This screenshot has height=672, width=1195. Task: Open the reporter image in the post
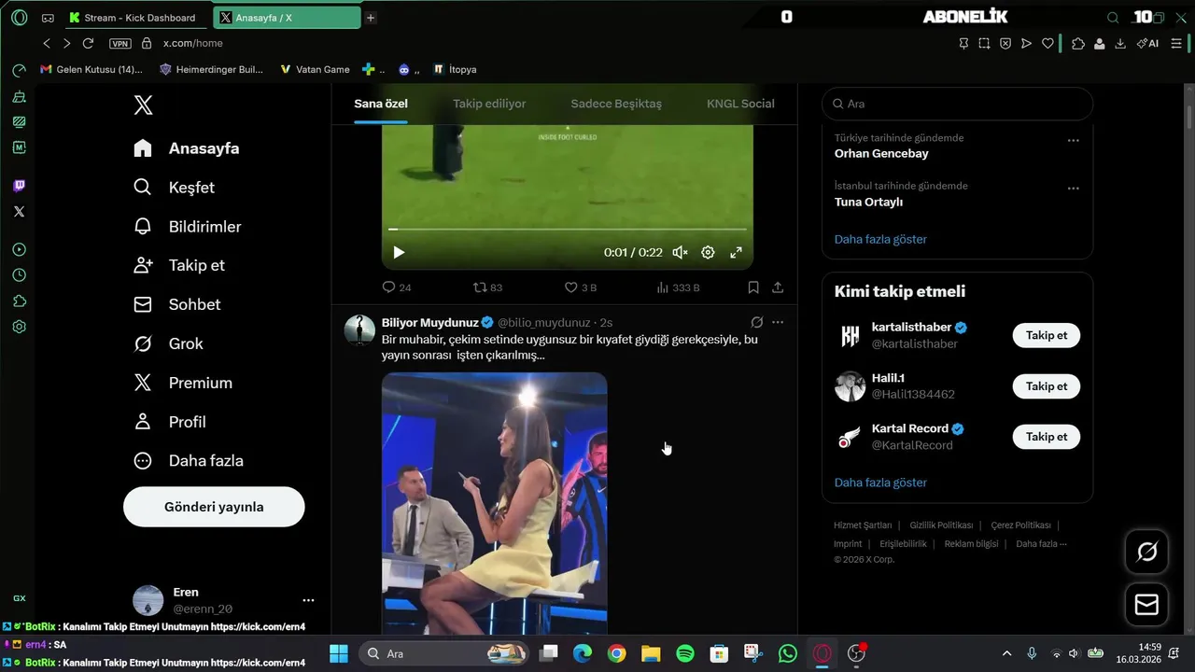point(494,503)
